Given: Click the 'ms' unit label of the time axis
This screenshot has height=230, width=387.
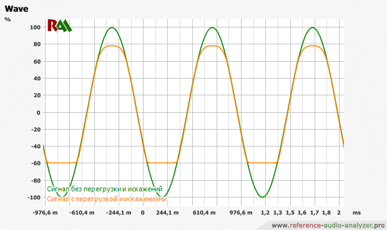Looking at the screenshot, I should click(x=356, y=213).
